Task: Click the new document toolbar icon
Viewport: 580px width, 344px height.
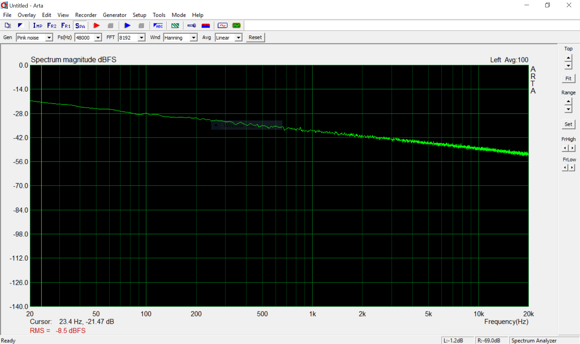Action: tap(8, 26)
